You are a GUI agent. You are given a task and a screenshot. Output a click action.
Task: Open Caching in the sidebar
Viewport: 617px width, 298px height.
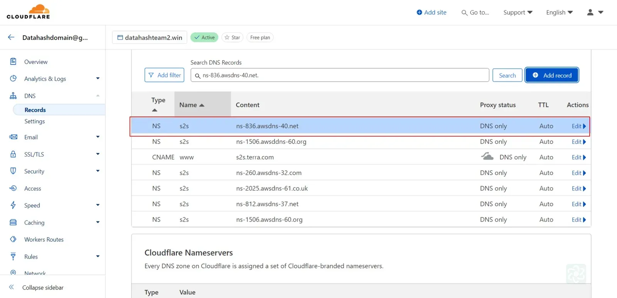(34, 222)
